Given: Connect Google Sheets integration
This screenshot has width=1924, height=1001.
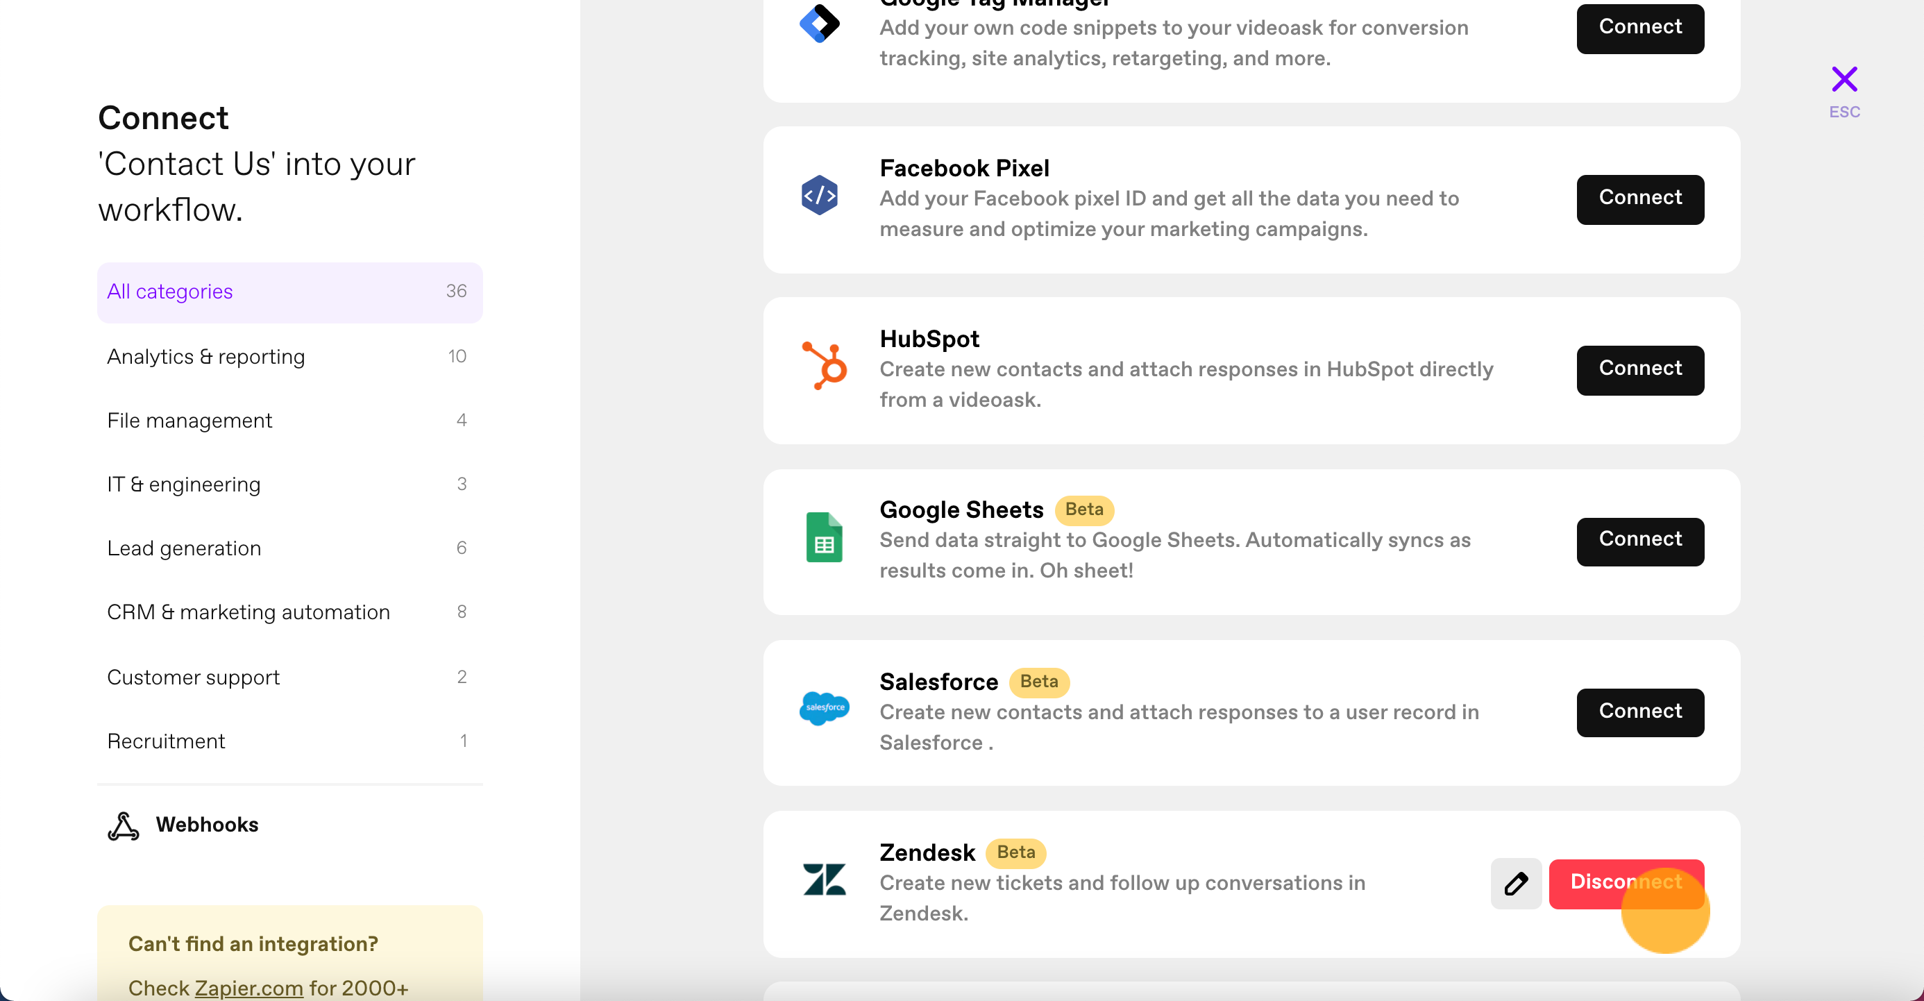Looking at the screenshot, I should [x=1640, y=541].
